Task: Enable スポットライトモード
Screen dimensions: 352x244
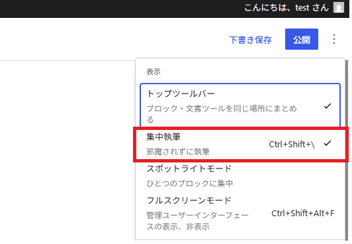Action: click(240, 176)
